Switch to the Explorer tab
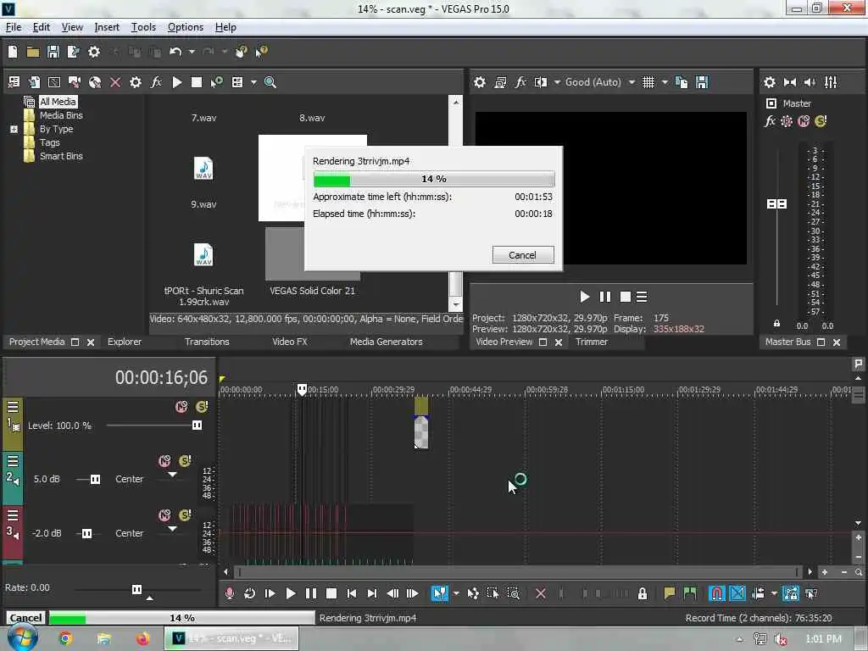Image resolution: width=868 pixels, height=651 pixels. [125, 342]
